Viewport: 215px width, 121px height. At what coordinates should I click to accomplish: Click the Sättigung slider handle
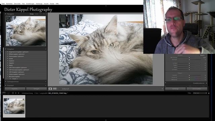(189, 80)
